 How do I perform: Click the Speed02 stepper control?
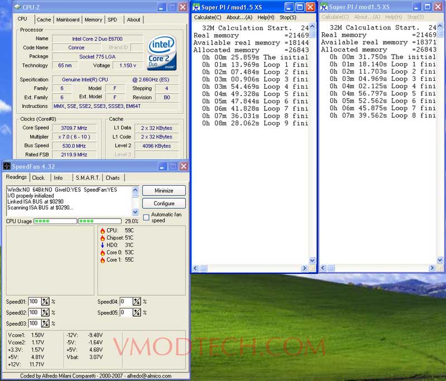point(45,312)
